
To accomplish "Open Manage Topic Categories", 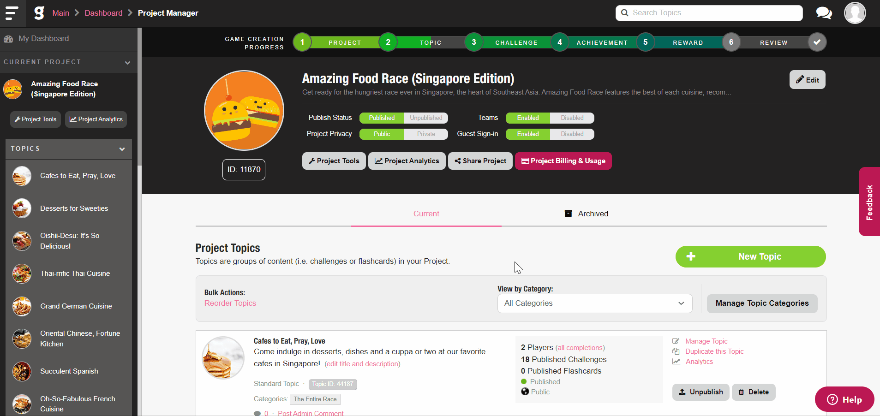I will click(762, 303).
